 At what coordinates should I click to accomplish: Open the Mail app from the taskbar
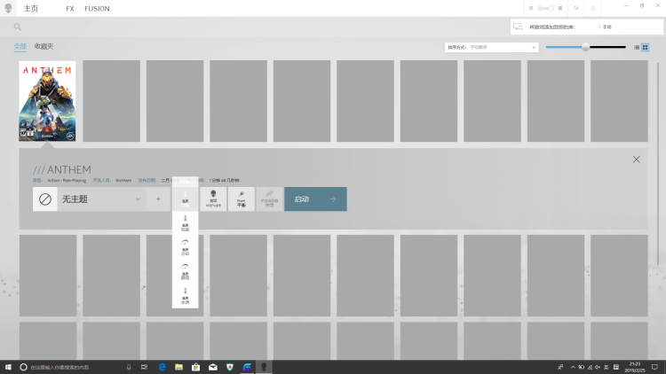tap(213, 367)
